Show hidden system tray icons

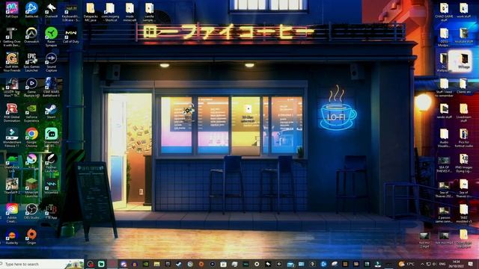422,264
